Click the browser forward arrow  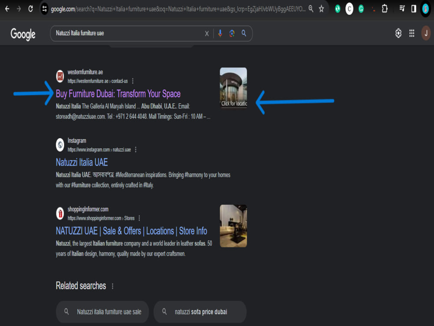19,9
